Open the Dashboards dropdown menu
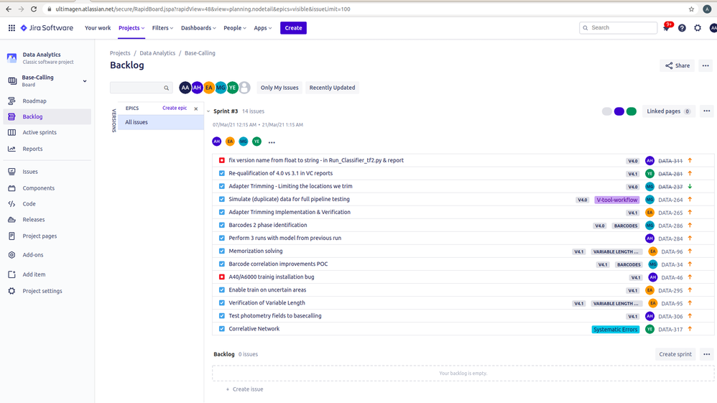Viewport: 717px width, 403px height. [198, 28]
